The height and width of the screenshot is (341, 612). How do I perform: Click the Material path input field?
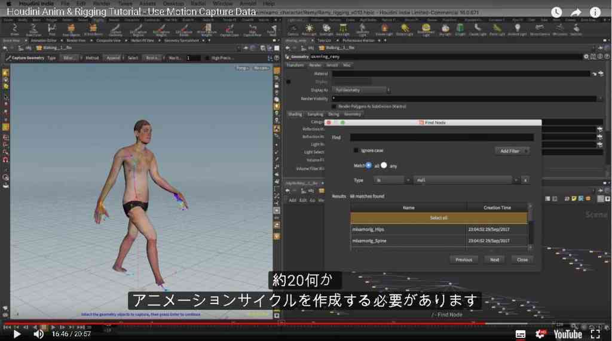(461, 73)
